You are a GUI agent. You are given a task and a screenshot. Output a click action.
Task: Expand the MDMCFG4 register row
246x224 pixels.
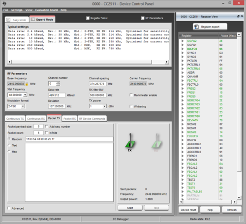click(183, 100)
